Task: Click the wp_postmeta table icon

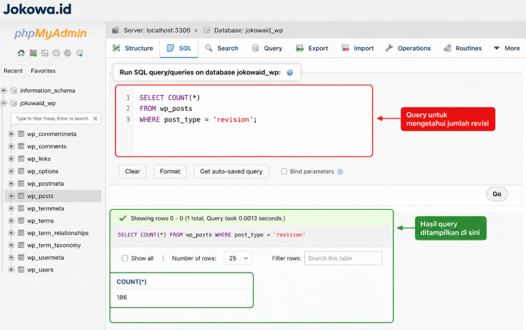Action: 21,184
